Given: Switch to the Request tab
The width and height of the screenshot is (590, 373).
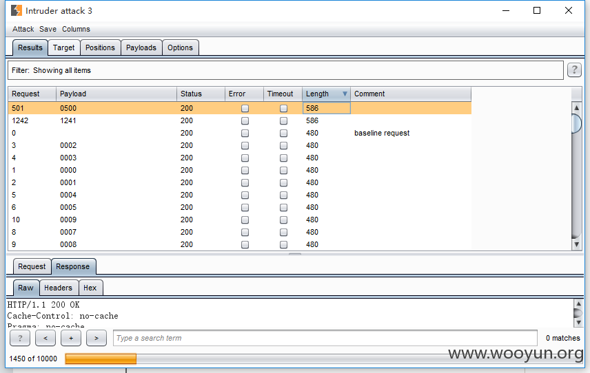Looking at the screenshot, I should [x=32, y=266].
